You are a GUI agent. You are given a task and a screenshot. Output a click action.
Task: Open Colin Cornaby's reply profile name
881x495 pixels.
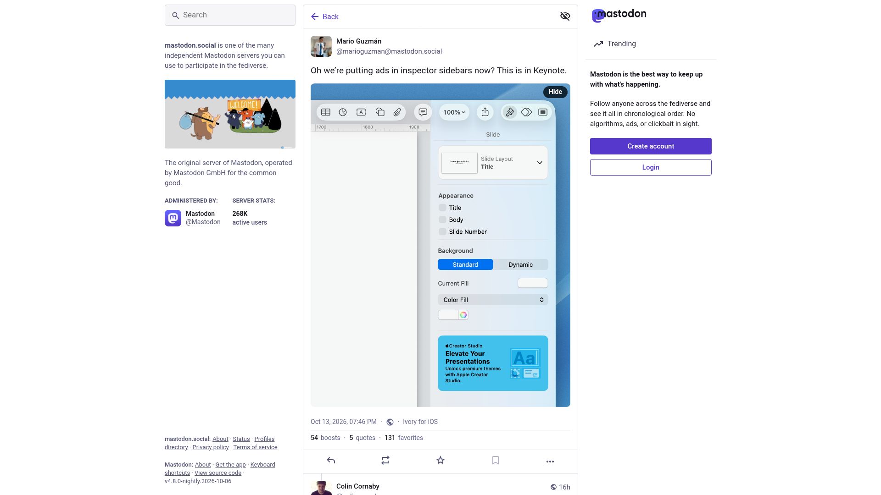click(358, 486)
